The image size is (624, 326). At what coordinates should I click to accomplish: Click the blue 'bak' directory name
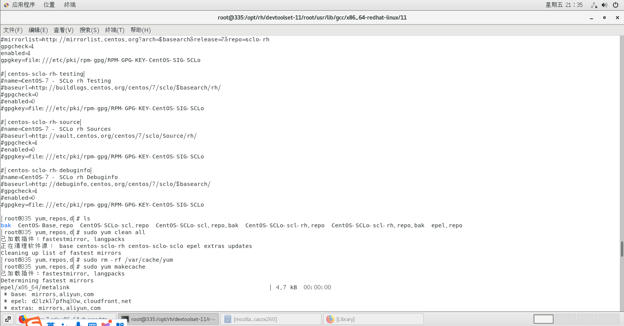coord(6,225)
